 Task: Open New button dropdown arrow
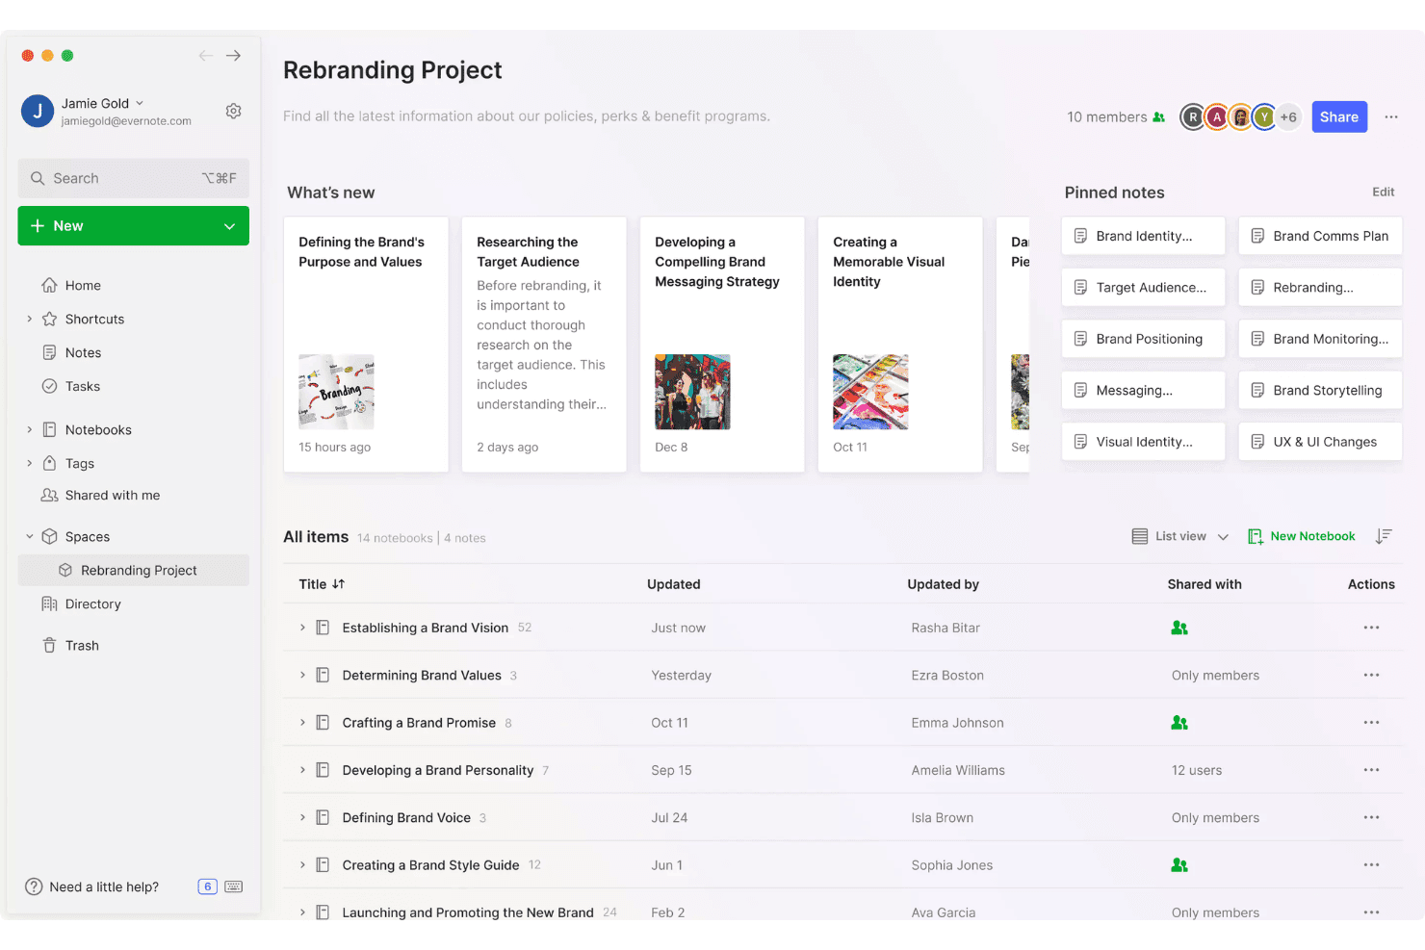tap(229, 226)
